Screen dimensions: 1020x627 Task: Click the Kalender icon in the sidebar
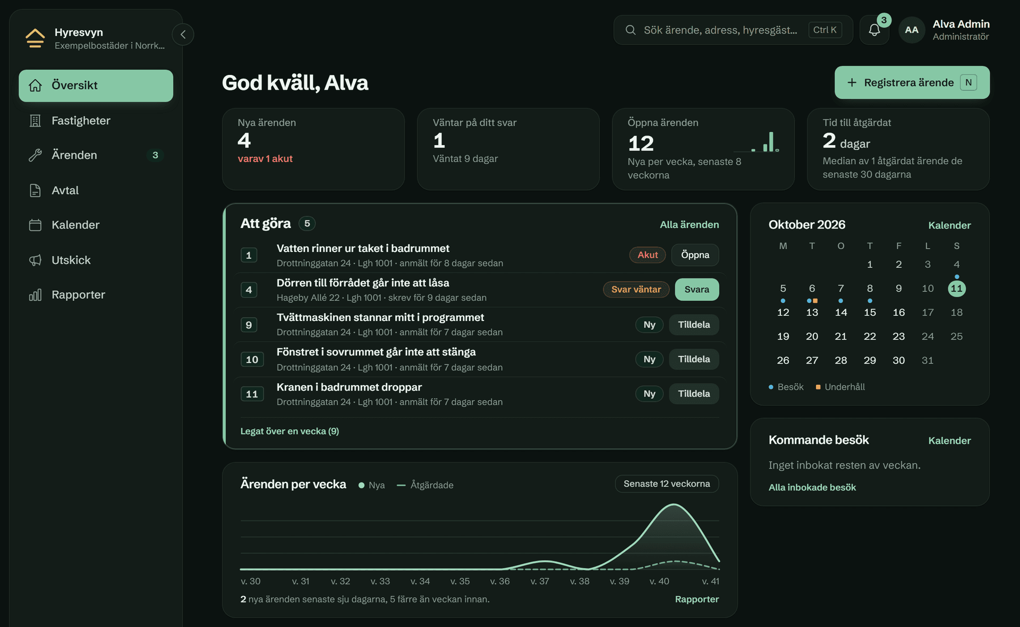coord(35,225)
